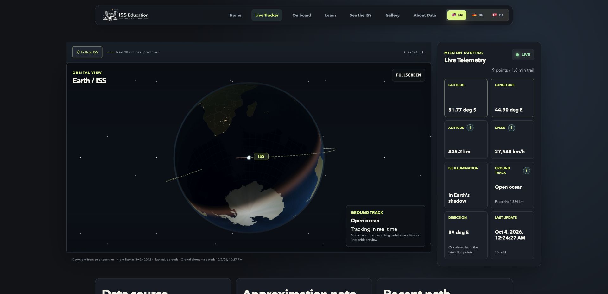Open the Gallery page
Screen dimensions: 608x294
tap(392, 15)
